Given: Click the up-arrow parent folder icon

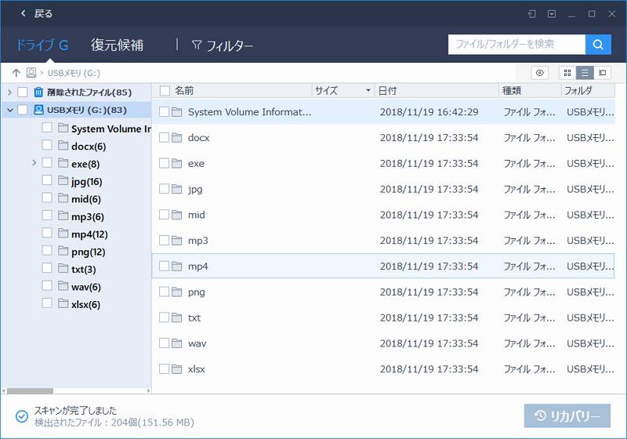Looking at the screenshot, I should (x=16, y=73).
